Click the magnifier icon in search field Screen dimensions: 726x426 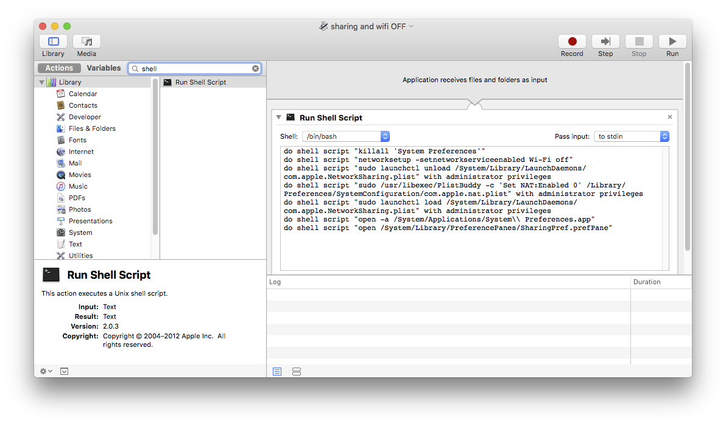click(135, 68)
